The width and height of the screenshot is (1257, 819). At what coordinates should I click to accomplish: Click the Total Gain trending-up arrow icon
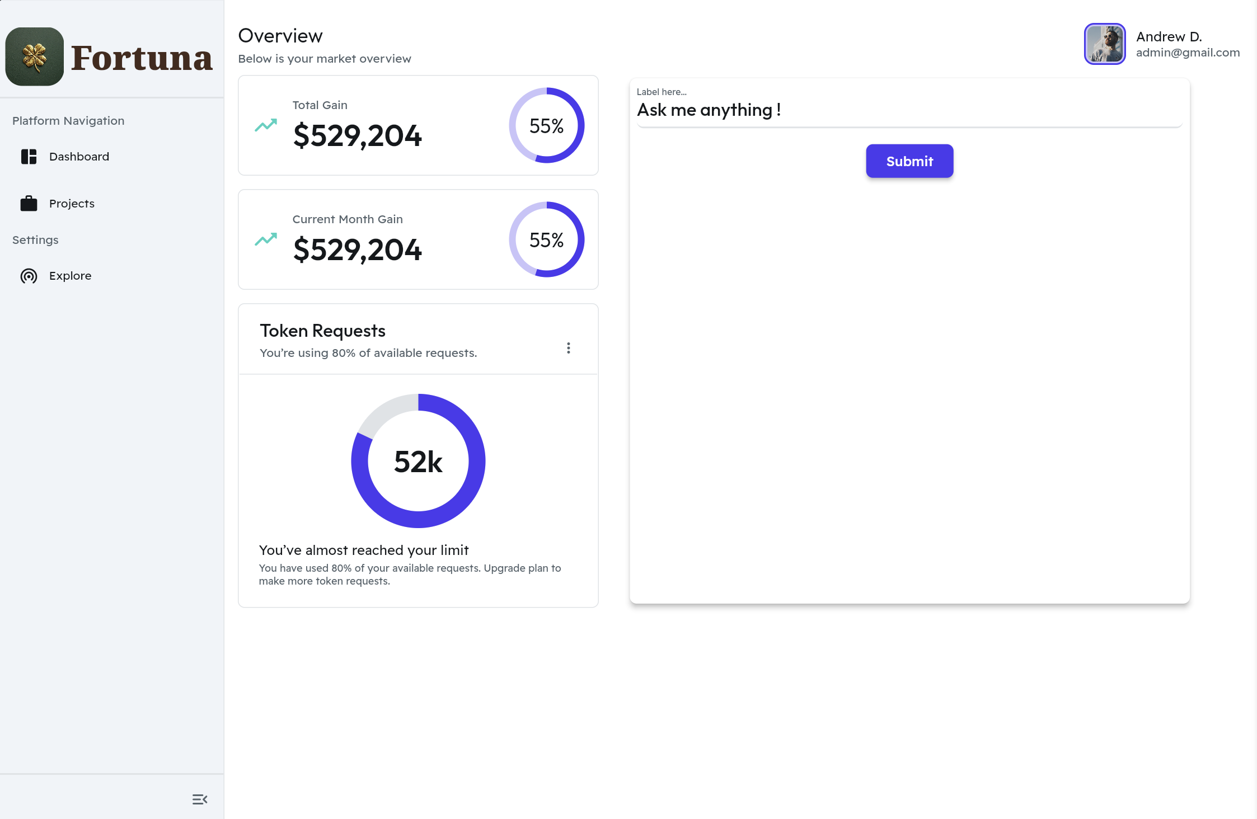point(266,125)
